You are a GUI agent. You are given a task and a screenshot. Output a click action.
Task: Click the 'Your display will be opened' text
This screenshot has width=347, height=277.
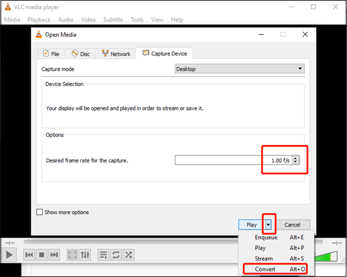(x=124, y=108)
